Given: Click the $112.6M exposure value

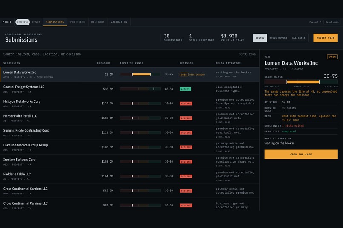Looking at the screenshot, I should tap(107, 118).
